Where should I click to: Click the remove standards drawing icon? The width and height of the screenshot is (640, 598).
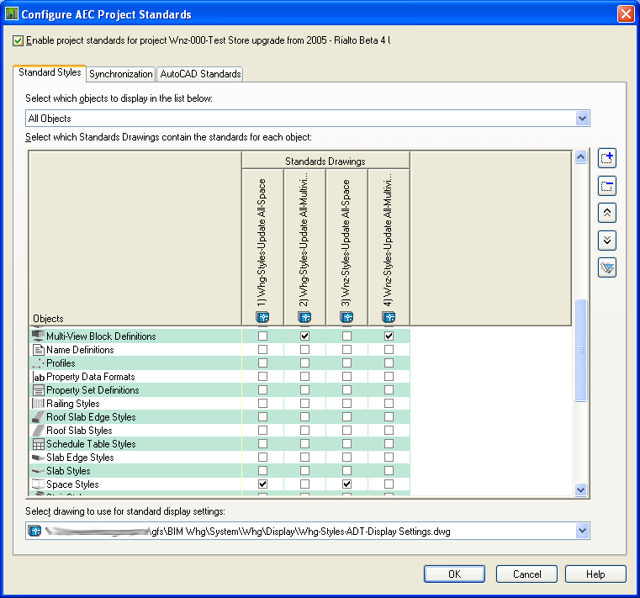coord(607,186)
